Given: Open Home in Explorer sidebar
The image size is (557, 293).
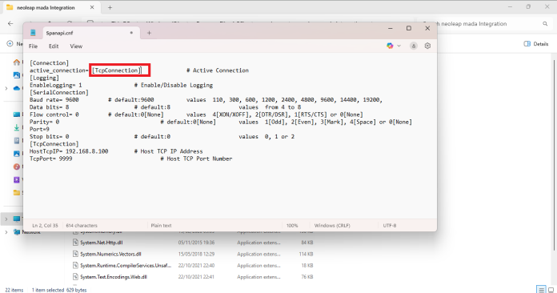Looking at the screenshot, I should 17,62.
